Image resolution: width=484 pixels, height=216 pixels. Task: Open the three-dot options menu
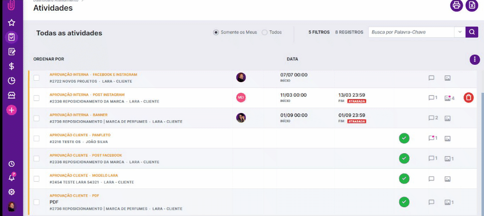click(x=475, y=59)
